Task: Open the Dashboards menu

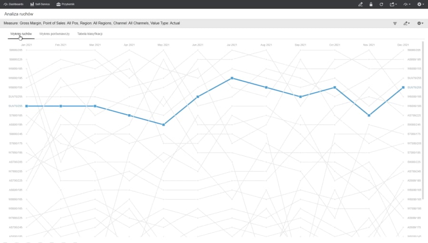Action: pyautogui.click(x=14, y=4)
